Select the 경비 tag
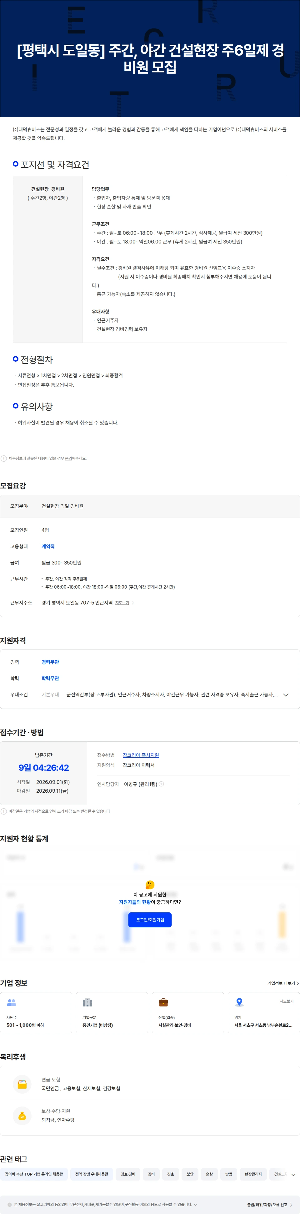 pyautogui.click(x=151, y=1174)
